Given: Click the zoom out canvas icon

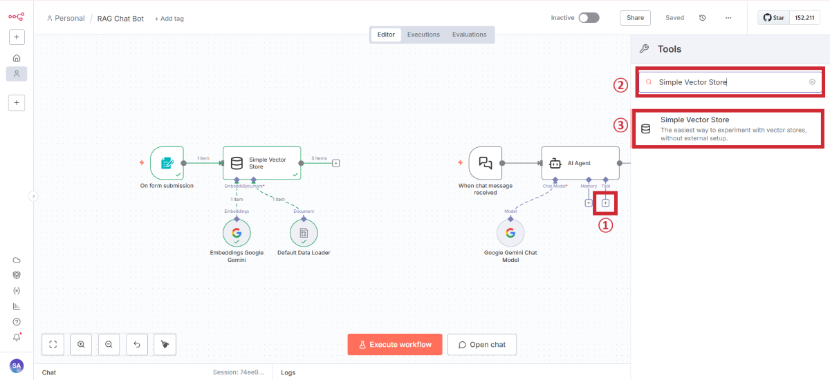Looking at the screenshot, I should click(x=109, y=344).
